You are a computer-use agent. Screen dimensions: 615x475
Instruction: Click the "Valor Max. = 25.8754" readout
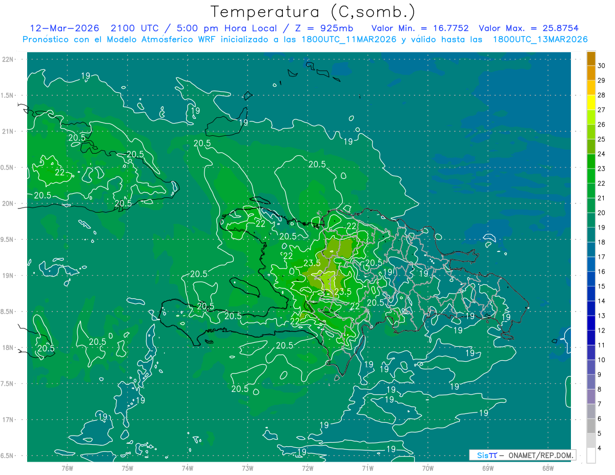click(528, 28)
